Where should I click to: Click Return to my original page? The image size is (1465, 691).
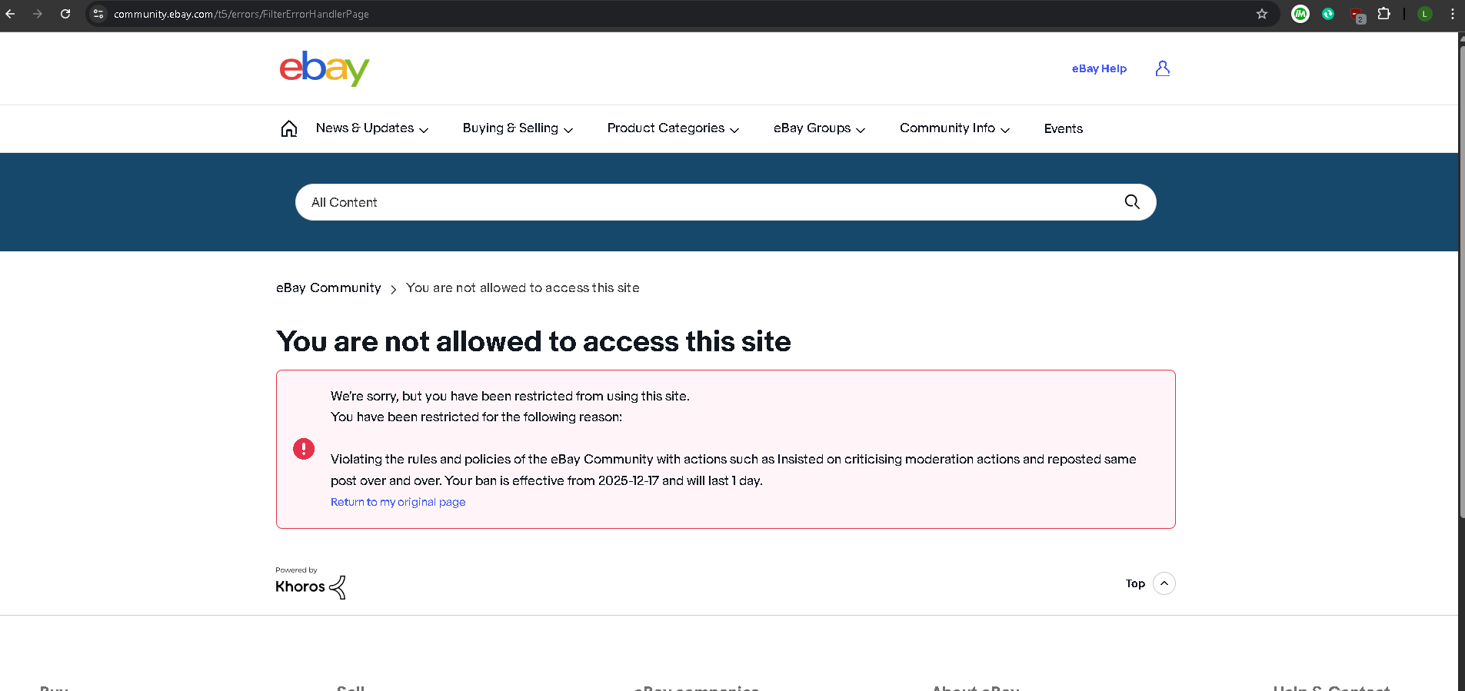coord(398,502)
